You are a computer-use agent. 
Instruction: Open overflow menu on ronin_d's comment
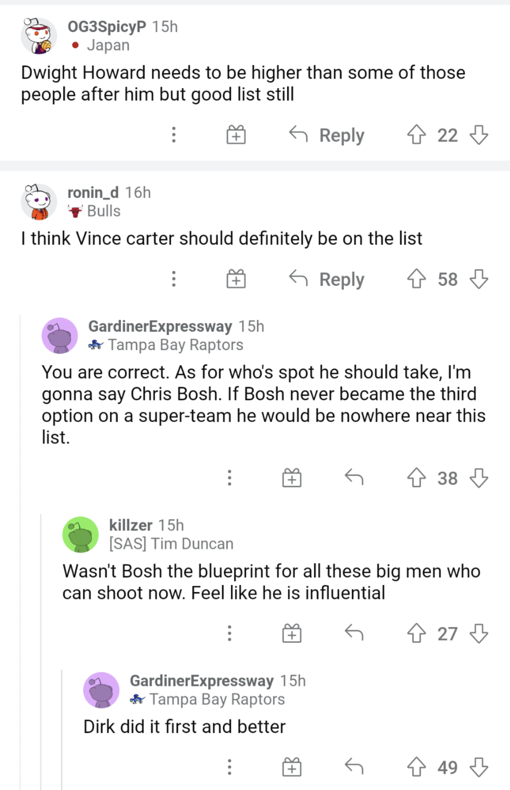tap(174, 279)
